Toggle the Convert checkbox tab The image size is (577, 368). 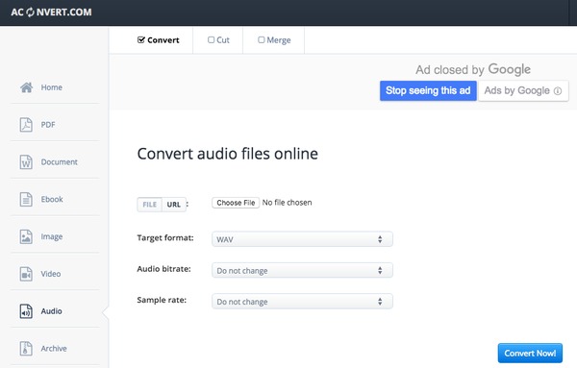[x=159, y=40]
